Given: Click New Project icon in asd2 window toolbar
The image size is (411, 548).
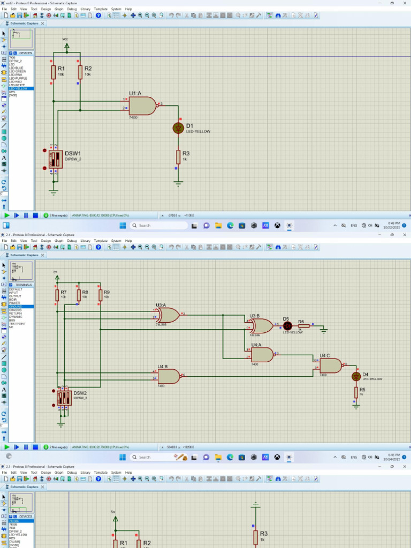Looking at the screenshot, I should tap(5, 16).
